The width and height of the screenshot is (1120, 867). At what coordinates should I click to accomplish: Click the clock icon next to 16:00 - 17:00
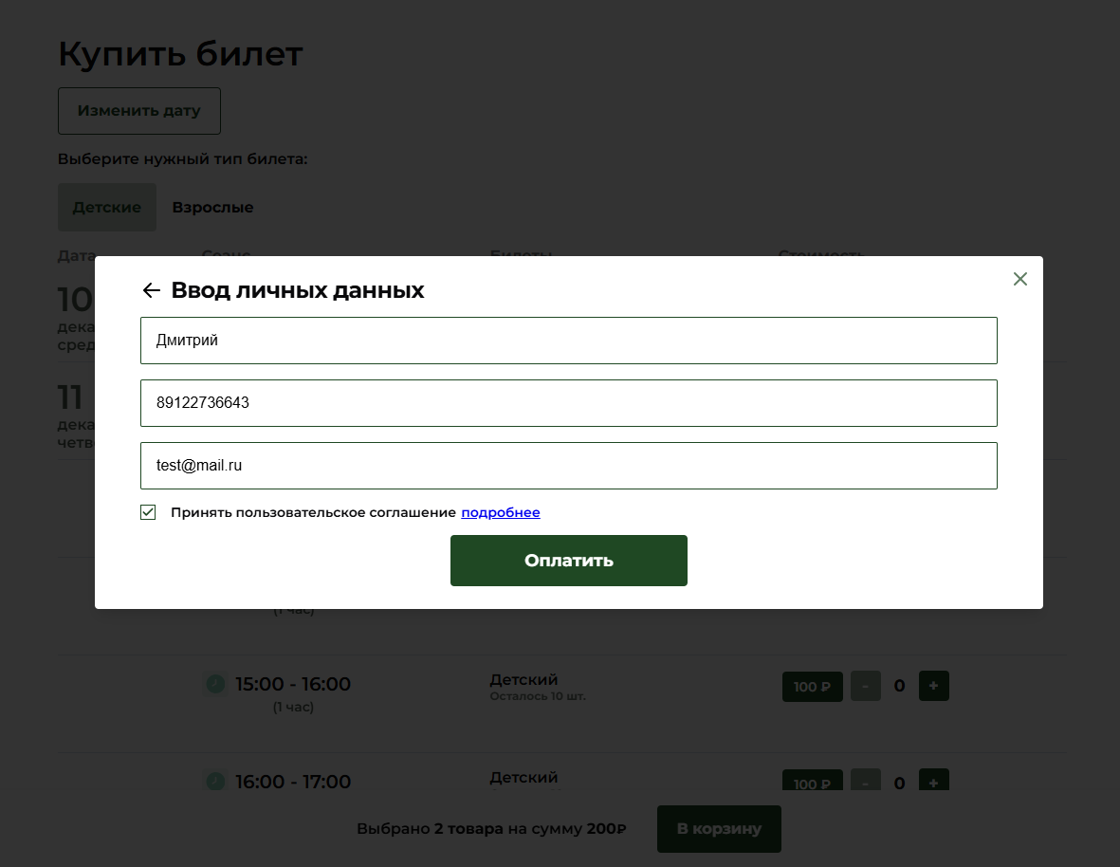(x=215, y=781)
